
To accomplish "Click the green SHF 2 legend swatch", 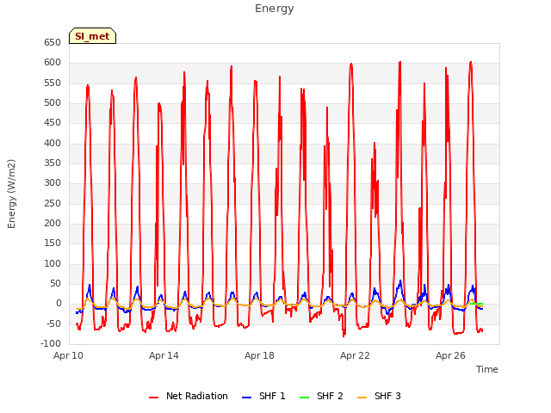I will (304, 398).
